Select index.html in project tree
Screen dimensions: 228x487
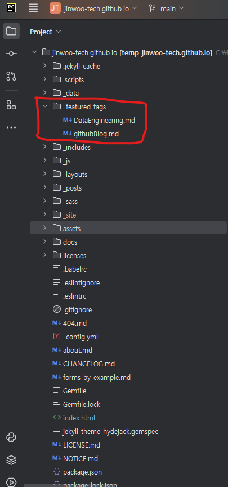[74, 418]
